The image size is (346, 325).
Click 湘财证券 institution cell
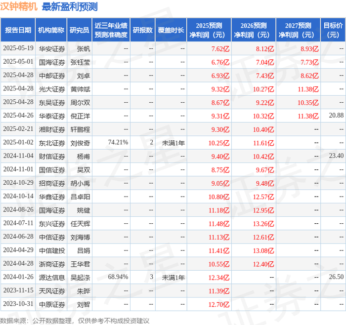[52, 129]
